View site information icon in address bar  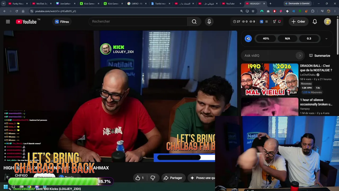32,11
